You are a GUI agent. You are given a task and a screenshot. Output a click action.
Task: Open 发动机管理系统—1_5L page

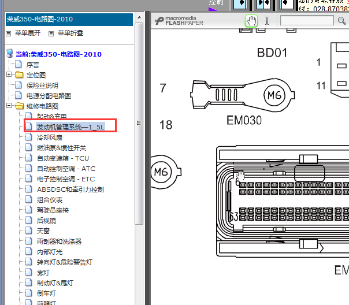70,127
